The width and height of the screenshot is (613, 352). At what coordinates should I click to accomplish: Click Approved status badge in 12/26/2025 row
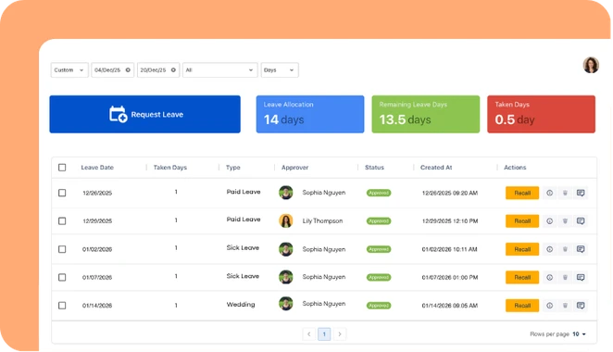[x=379, y=193]
